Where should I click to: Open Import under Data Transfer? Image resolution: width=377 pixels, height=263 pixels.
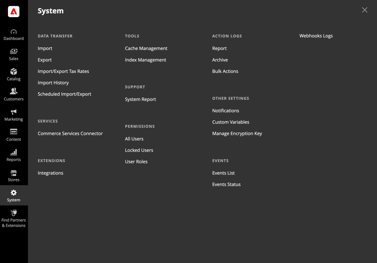(x=45, y=48)
